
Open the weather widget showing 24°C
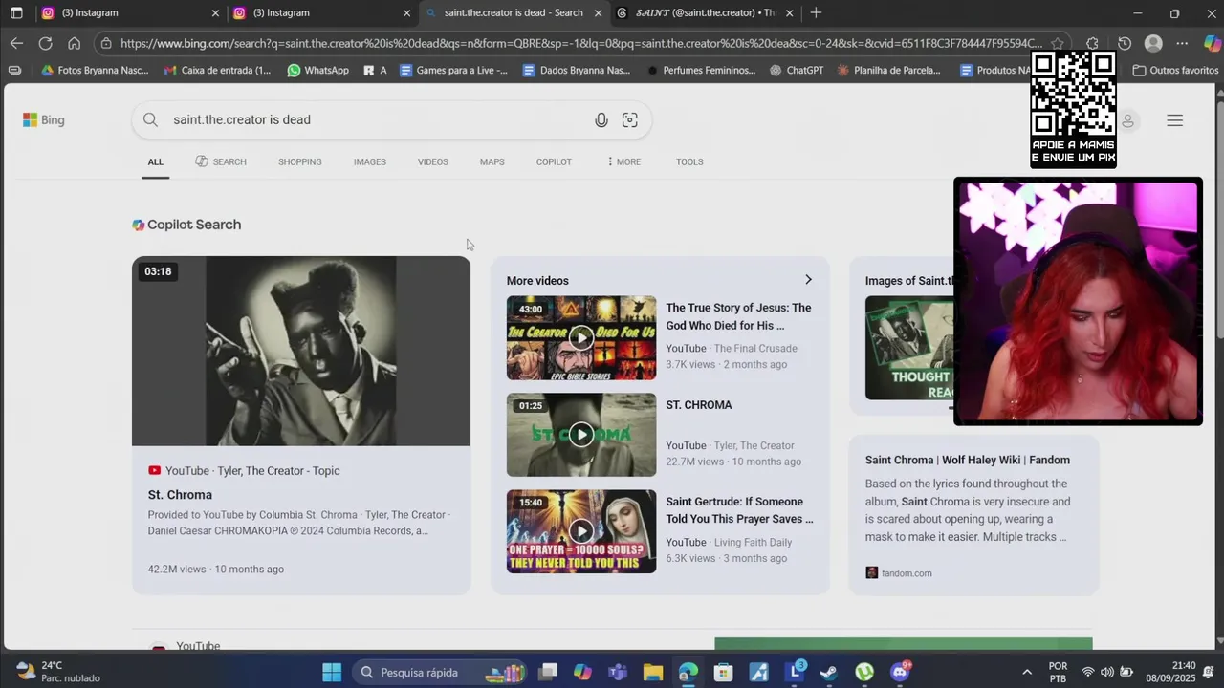[59, 672]
